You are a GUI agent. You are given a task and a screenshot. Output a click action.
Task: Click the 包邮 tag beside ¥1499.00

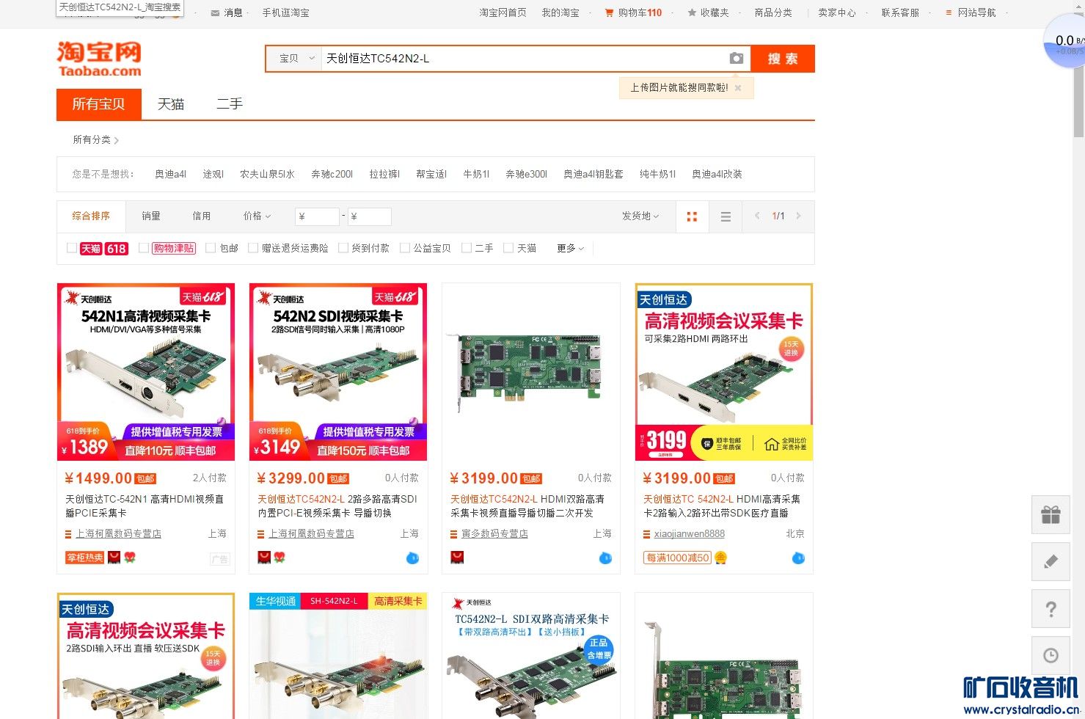(x=146, y=479)
